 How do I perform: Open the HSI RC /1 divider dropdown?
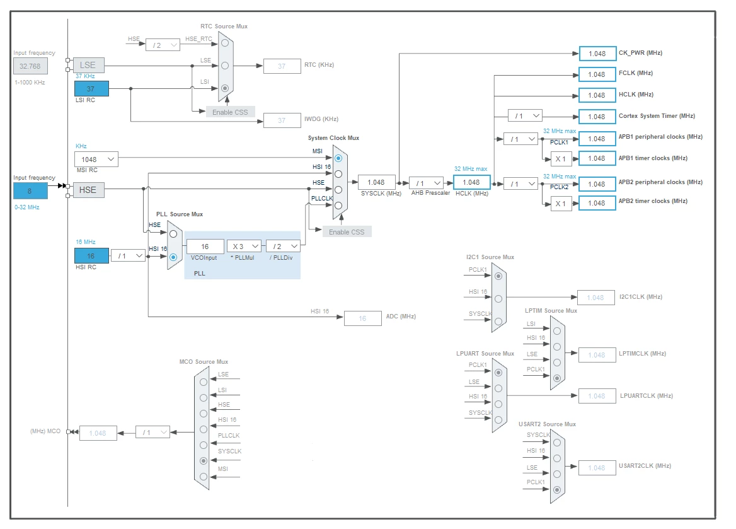coord(128,255)
